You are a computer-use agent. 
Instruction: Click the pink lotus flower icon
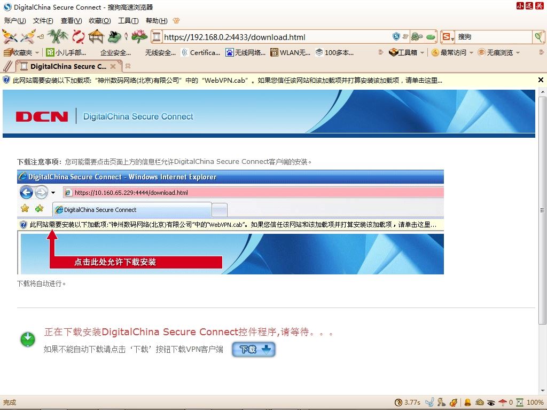(139, 37)
